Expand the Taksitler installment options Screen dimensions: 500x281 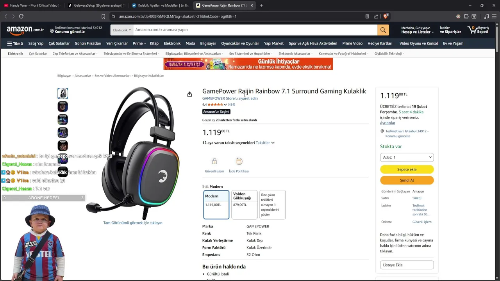point(265,143)
